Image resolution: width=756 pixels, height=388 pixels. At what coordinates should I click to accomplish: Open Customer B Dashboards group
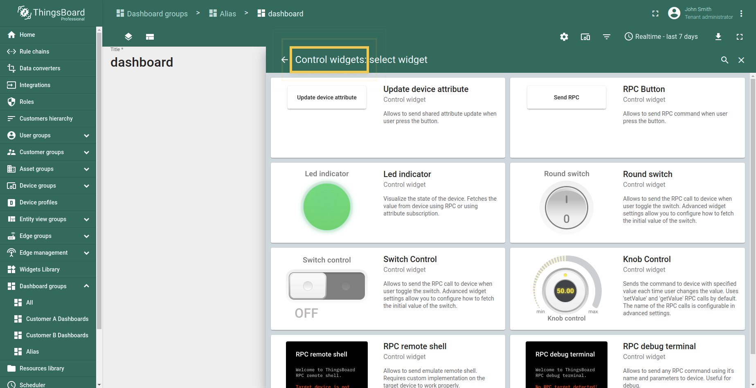[48, 335]
